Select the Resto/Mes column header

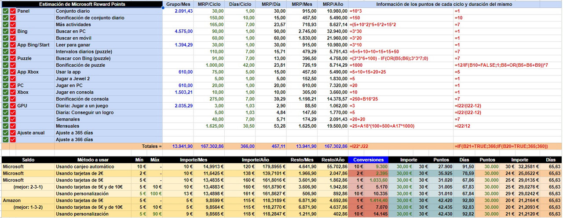pyautogui.click(x=302, y=160)
